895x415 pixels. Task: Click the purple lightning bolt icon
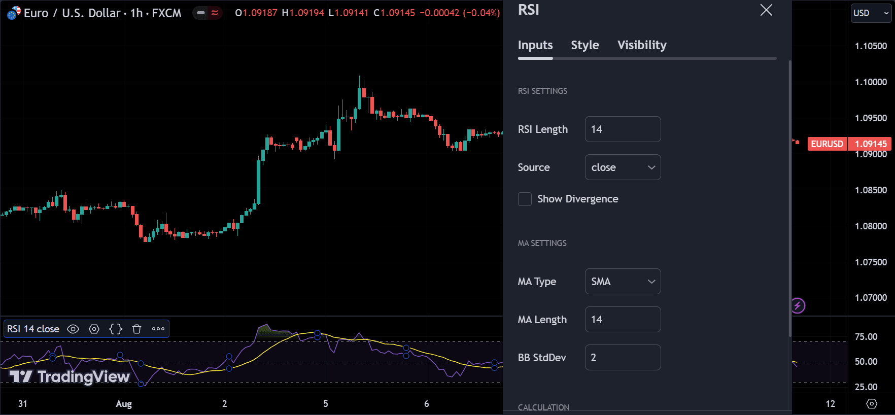[x=798, y=305]
